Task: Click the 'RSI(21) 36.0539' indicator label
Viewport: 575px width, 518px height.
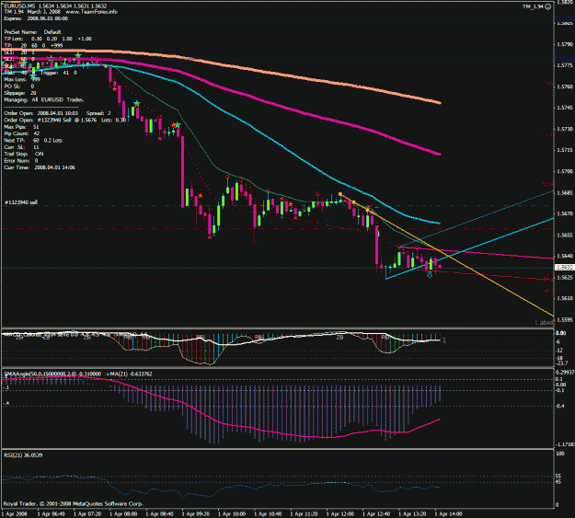Action: pyautogui.click(x=23, y=455)
